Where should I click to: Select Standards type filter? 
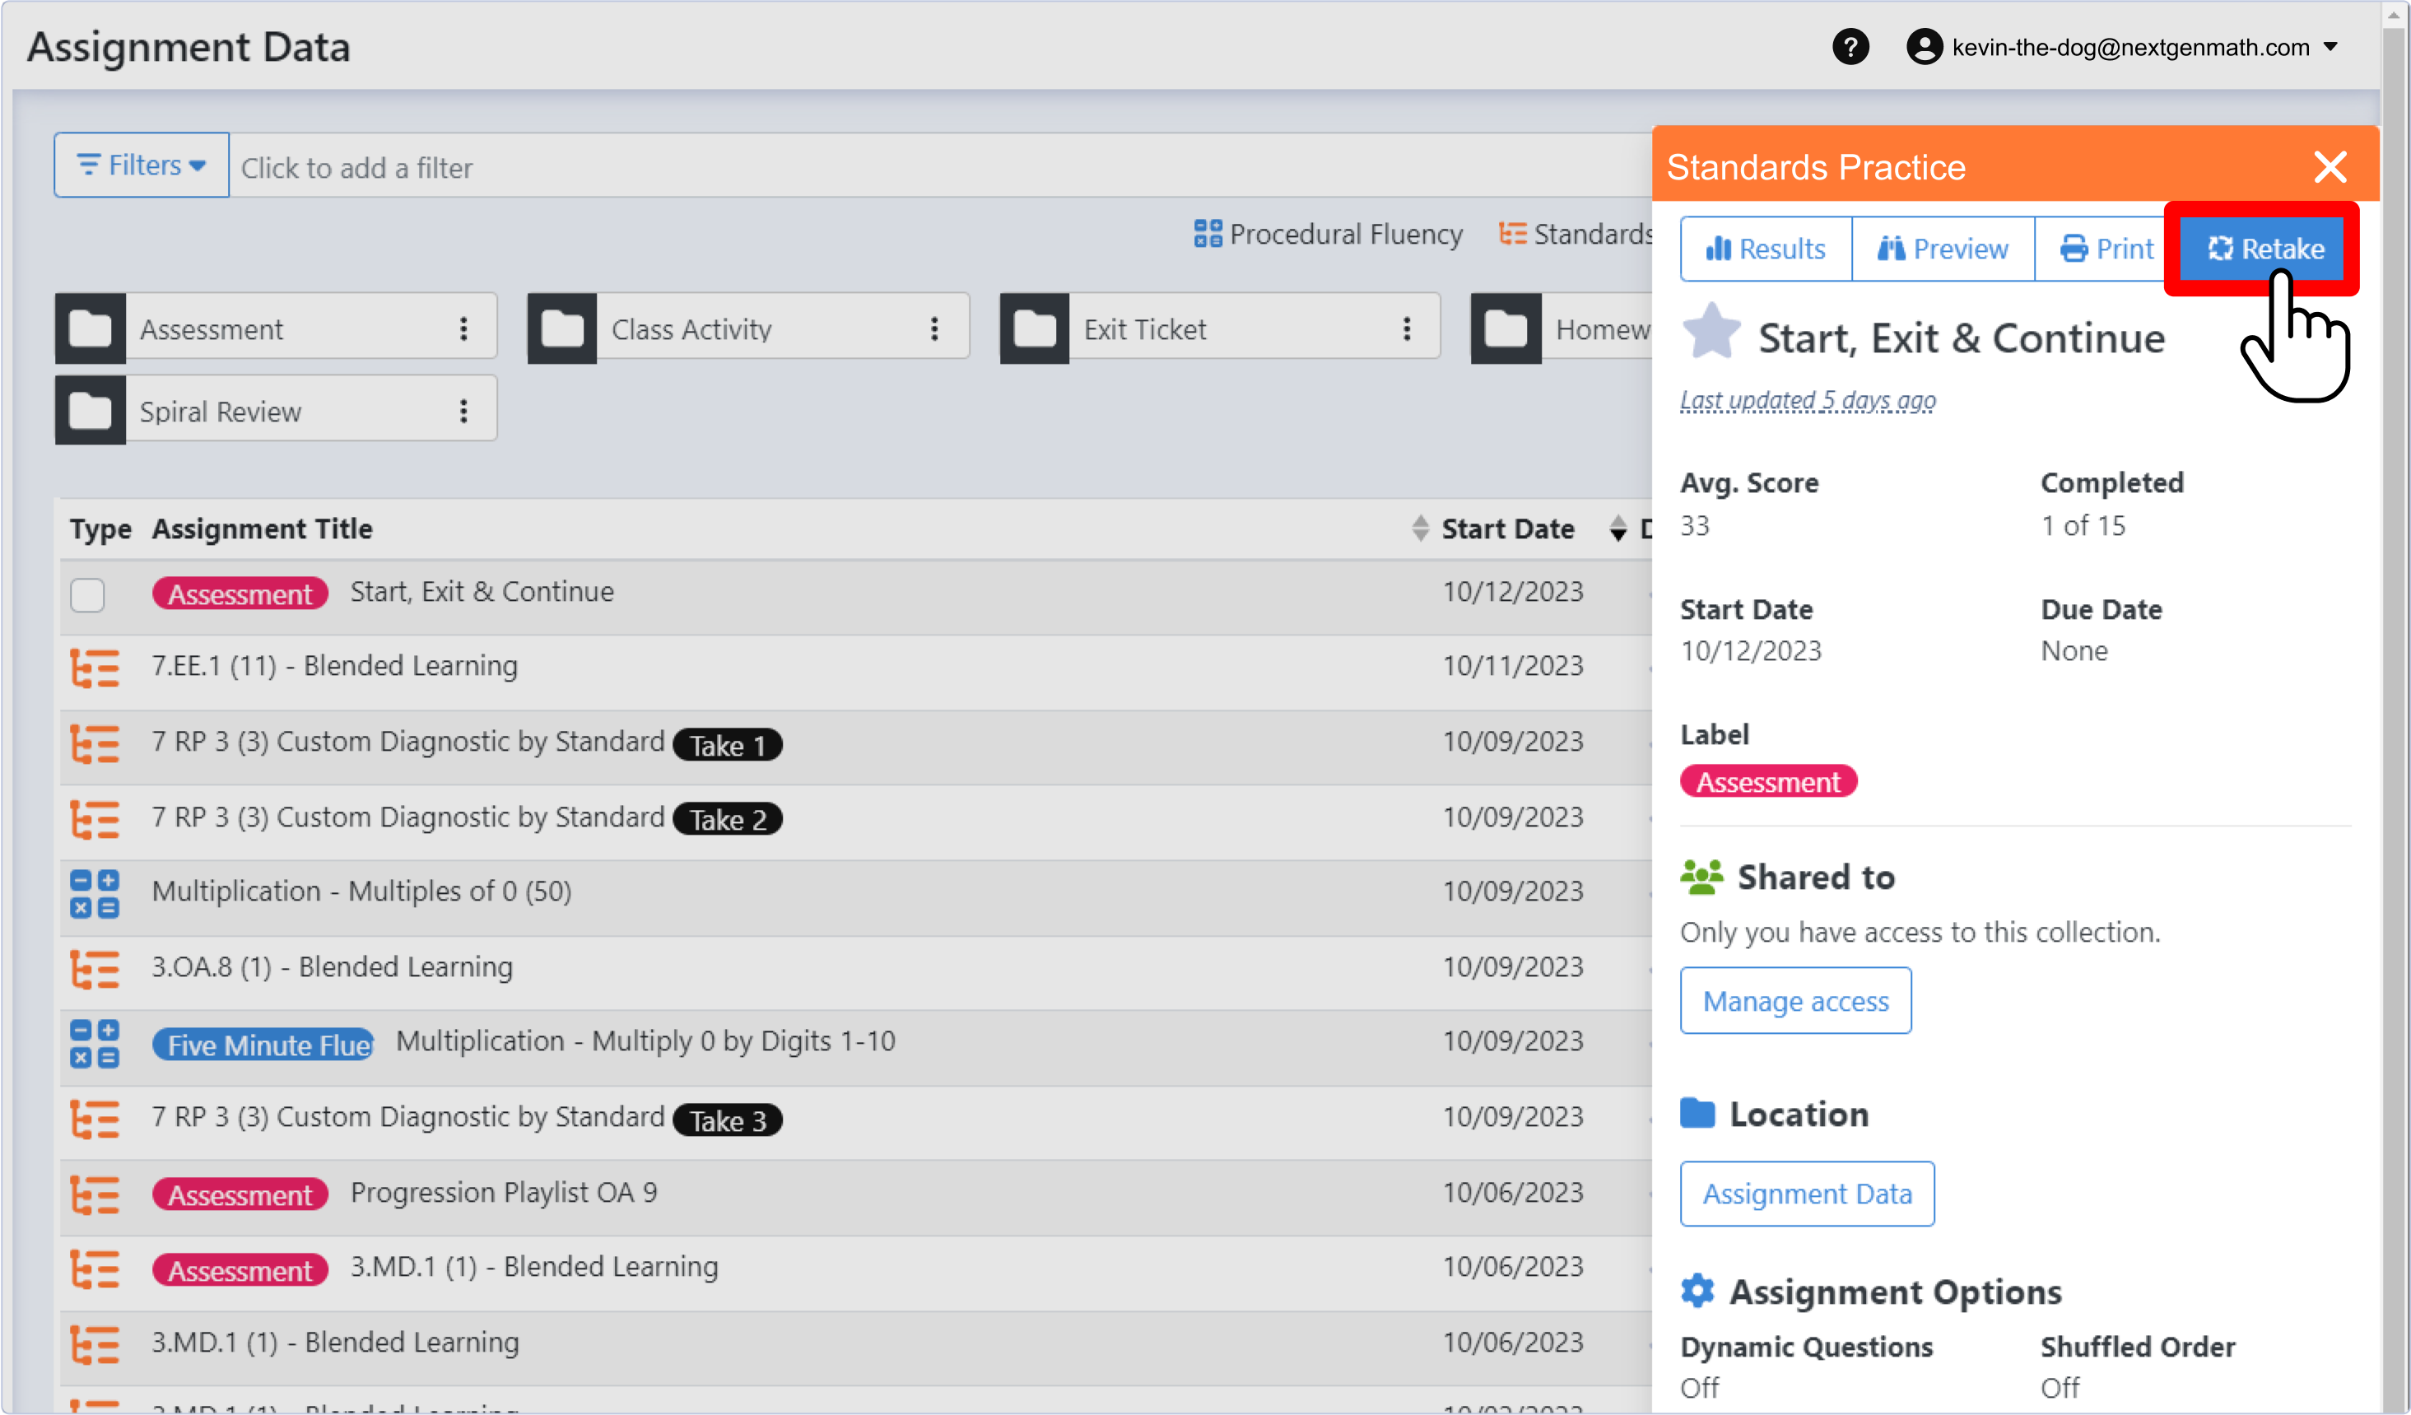point(1575,235)
